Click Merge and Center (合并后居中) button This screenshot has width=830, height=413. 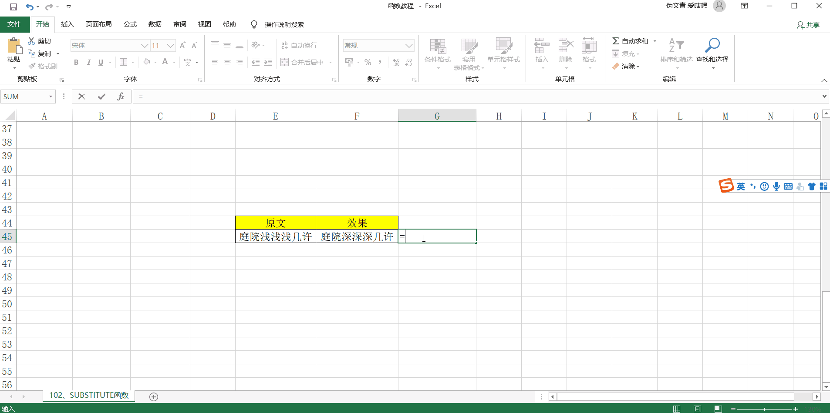(302, 62)
